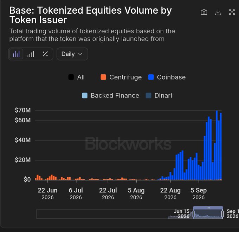Open the Daily interval dropdown
This screenshot has height=232, width=239.
tap(72, 54)
